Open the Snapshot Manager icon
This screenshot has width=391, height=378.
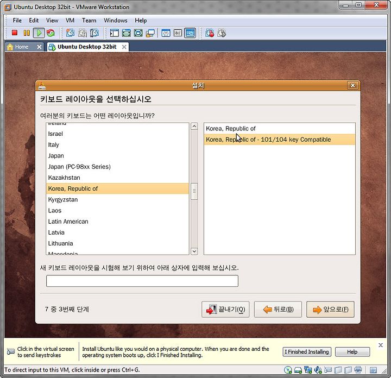coord(94,33)
